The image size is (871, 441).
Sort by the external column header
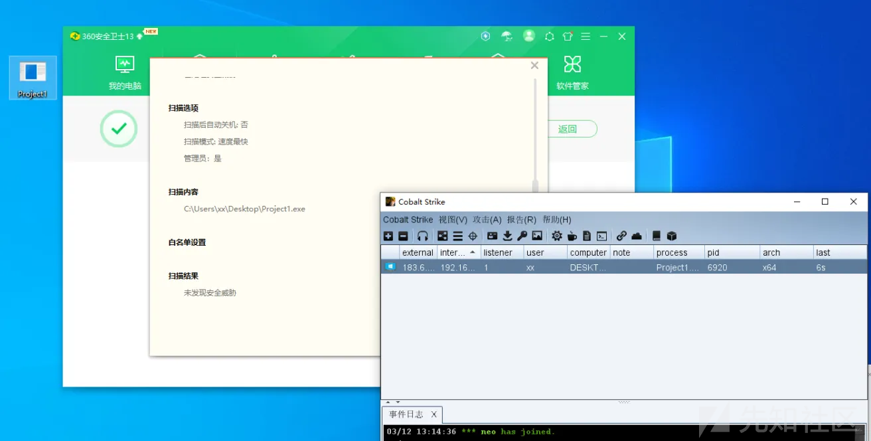click(x=418, y=252)
